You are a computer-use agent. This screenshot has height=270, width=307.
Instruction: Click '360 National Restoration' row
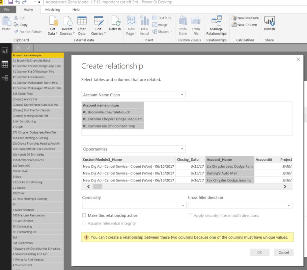(x=38, y=215)
